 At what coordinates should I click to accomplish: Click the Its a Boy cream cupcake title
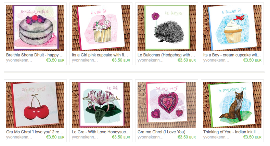pos(232,55)
